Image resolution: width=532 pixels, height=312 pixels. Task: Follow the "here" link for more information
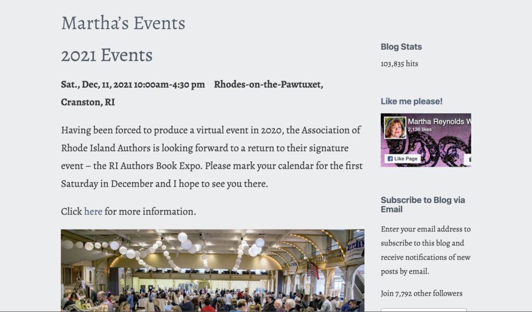(x=93, y=211)
